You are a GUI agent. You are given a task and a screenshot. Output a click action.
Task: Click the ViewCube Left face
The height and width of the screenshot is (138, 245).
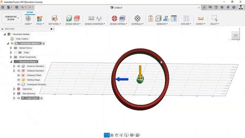(235, 35)
